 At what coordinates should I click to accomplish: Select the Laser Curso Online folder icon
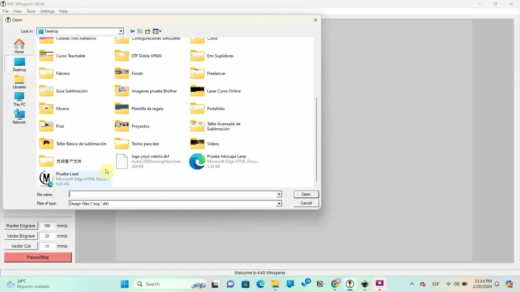197,91
